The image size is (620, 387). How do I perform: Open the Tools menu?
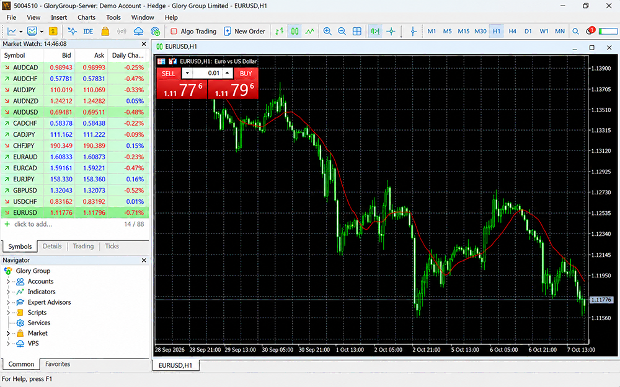pos(113,17)
